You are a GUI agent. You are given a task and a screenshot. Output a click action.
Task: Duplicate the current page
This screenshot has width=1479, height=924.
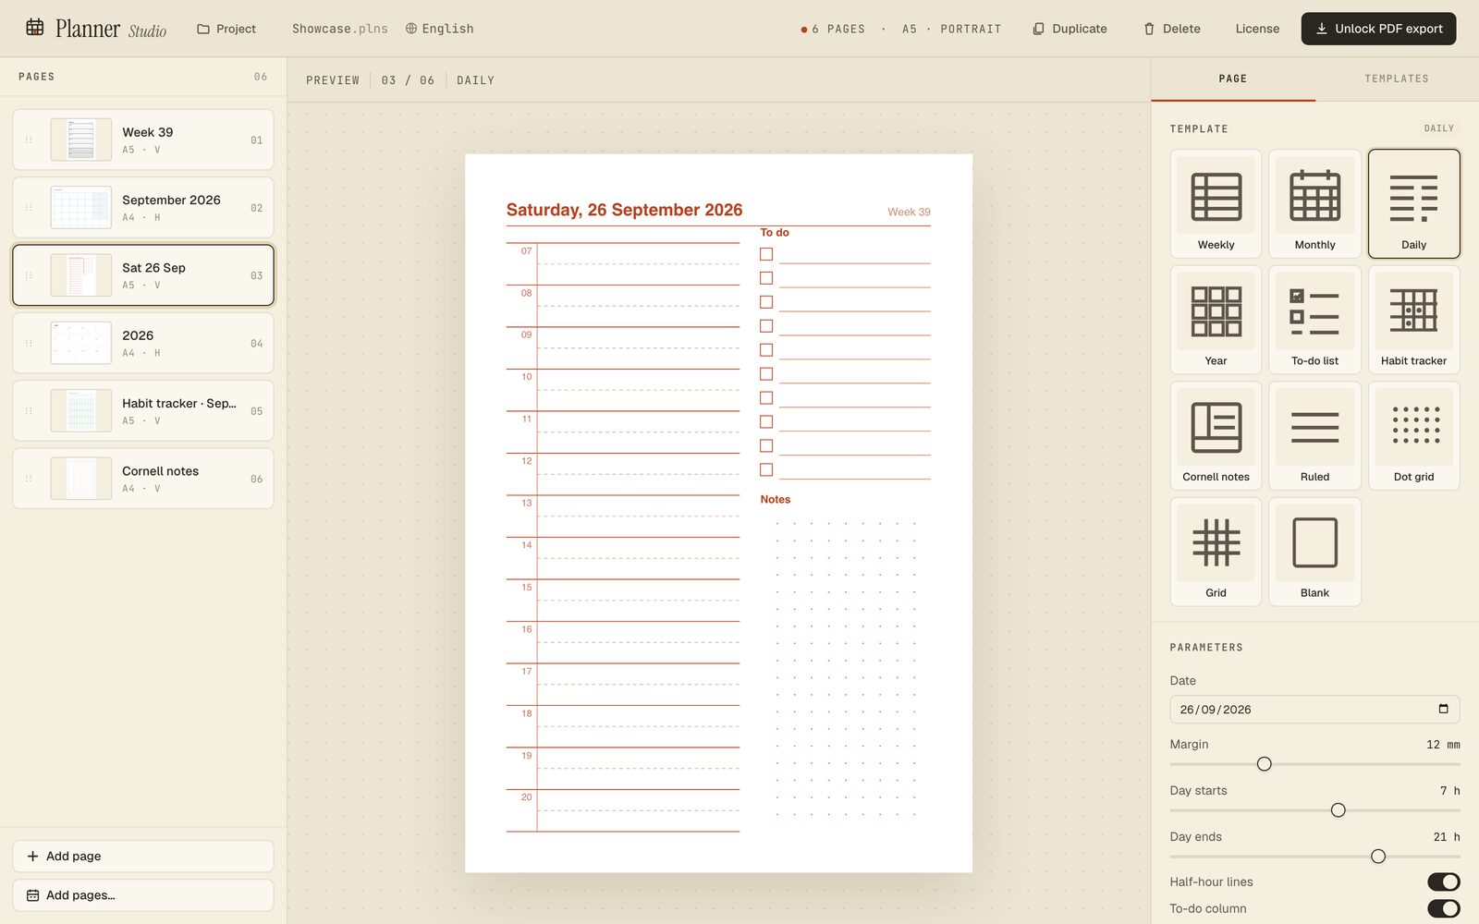tap(1070, 29)
